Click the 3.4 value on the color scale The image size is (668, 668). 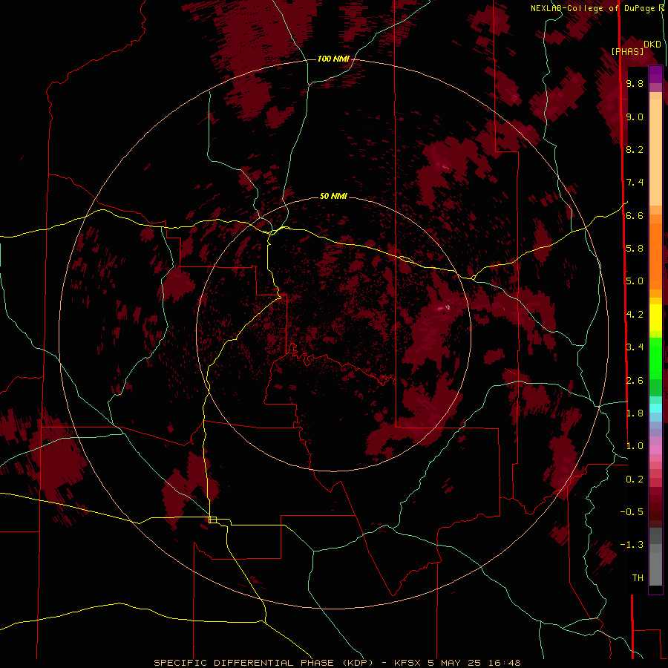point(635,347)
